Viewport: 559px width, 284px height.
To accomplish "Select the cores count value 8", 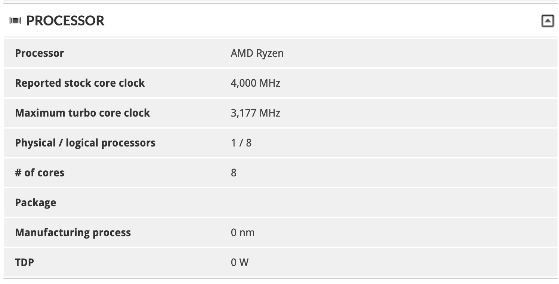I will pos(234,173).
